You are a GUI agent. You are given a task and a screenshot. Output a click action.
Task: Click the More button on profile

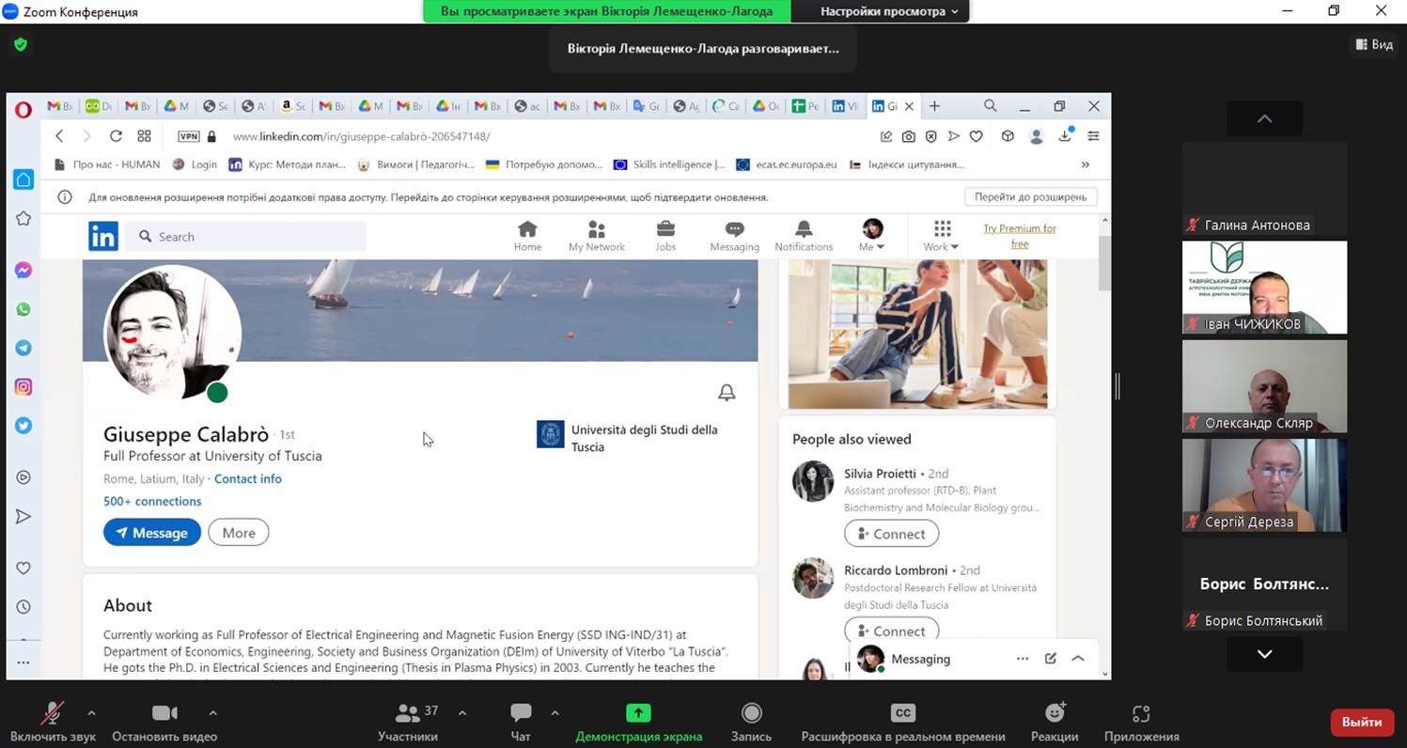(x=239, y=533)
